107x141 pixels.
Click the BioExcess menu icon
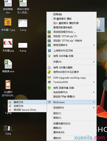point(49,102)
